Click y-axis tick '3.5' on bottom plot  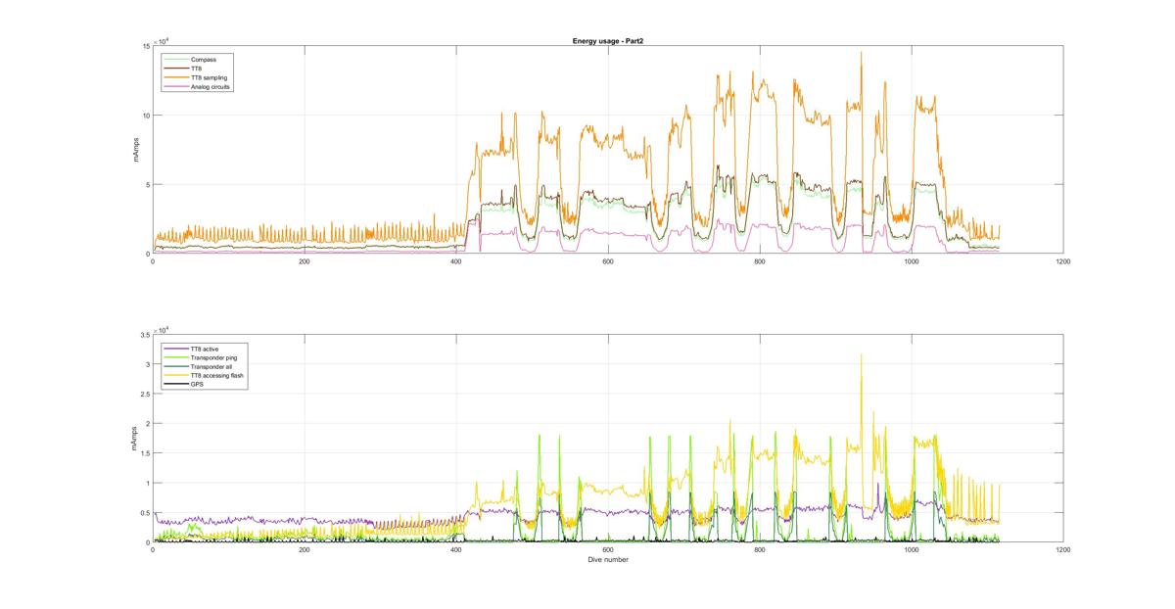click(145, 335)
